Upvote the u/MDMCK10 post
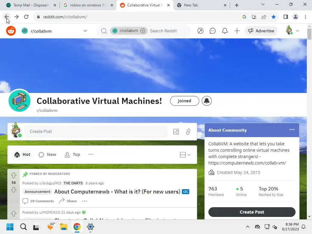This screenshot has height=234, width=312. 13,213
